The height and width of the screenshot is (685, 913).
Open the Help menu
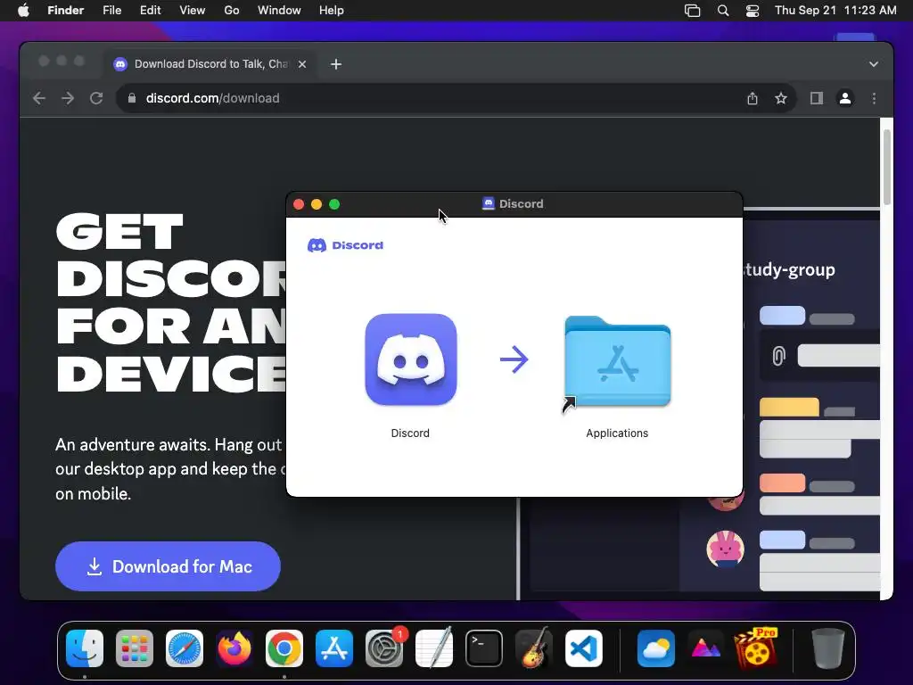[332, 11]
